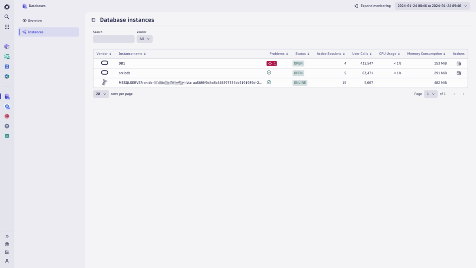Open the Vendor filter dropdown showing All

[x=144, y=39]
